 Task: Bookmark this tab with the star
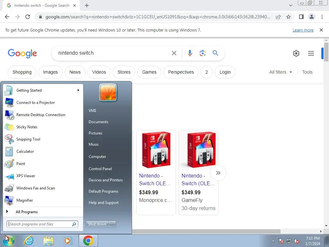[x=289, y=17]
